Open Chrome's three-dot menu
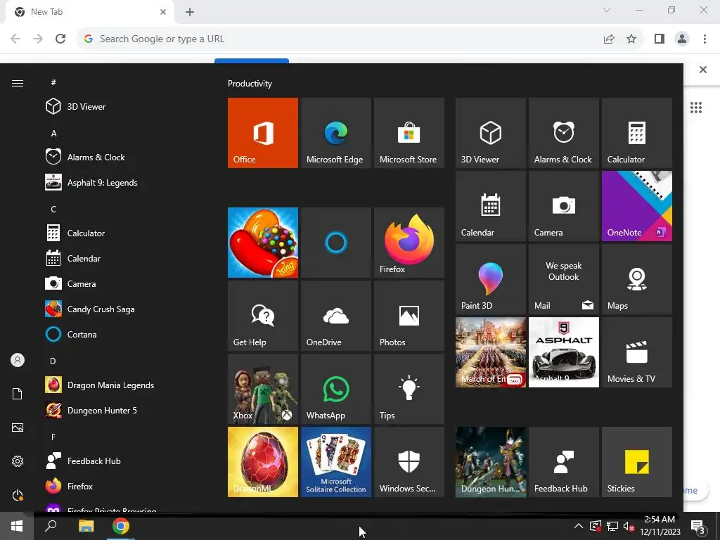 (705, 39)
